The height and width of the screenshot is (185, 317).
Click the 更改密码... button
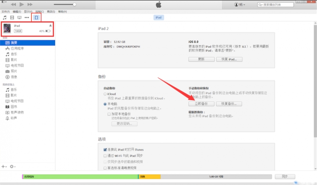[x=124, y=123]
